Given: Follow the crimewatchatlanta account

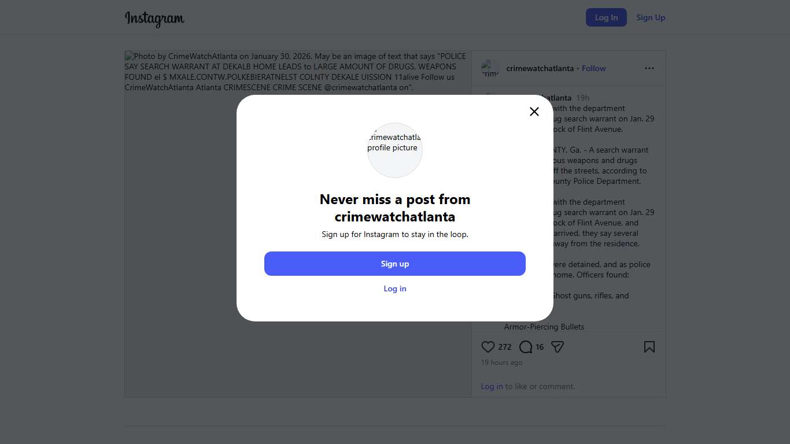Looking at the screenshot, I should 594,68.
